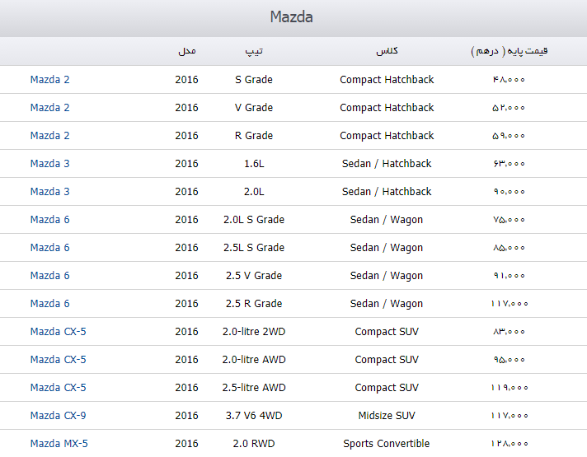Open Mazda 6 link in 2.5L S Grade row
587x457 pixels.
coord(49,248)
